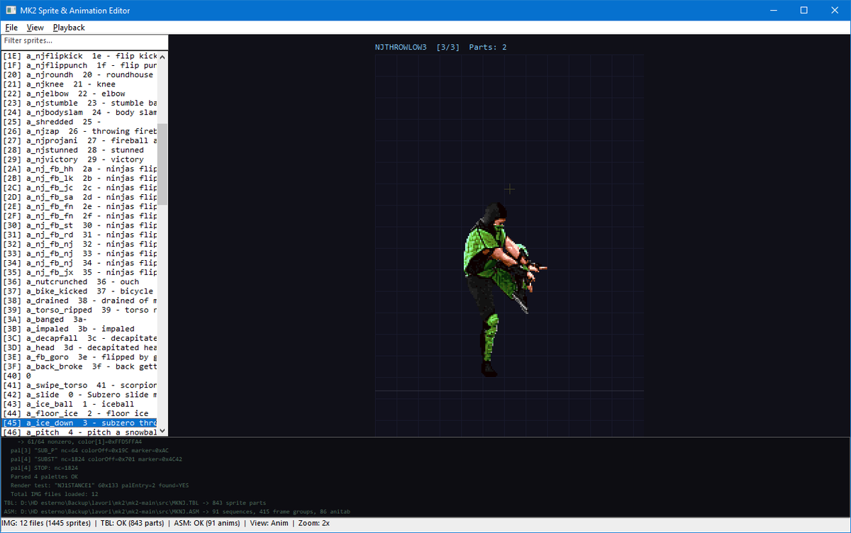Select the [20] a_njroundh roundhouse row
This screenshot has height=533, width=851.
tap(79, 74)
